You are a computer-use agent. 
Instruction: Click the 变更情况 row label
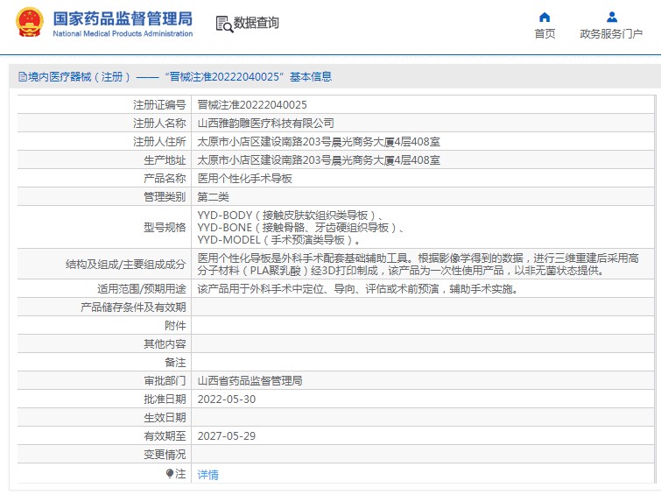pos(165,455)
